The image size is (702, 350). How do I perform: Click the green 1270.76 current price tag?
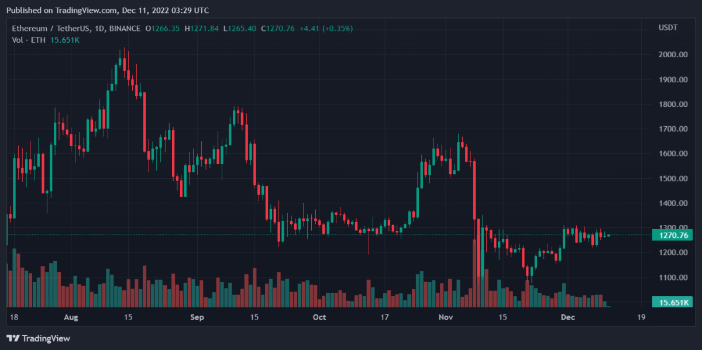pyautogui.click(x=670, y=235)
